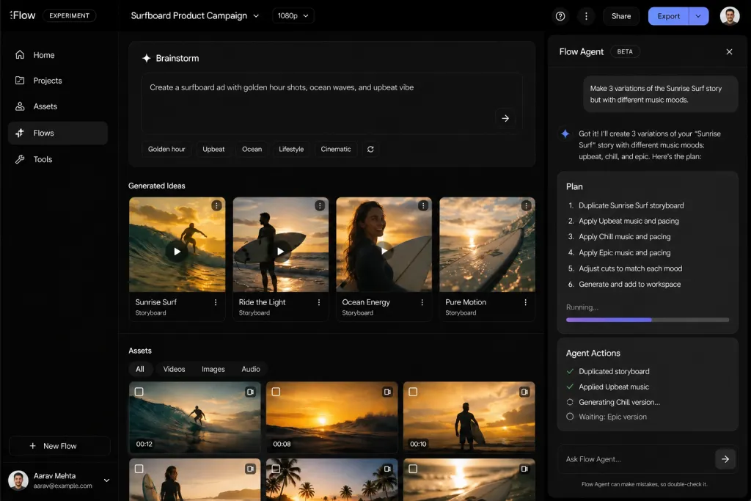Filter assets by Images
Viewport: 751px width, 501px height.
(213, 369)
